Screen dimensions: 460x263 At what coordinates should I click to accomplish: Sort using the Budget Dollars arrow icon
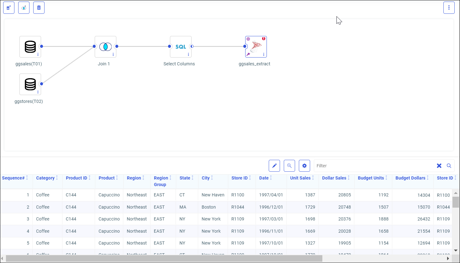point(428,178)
